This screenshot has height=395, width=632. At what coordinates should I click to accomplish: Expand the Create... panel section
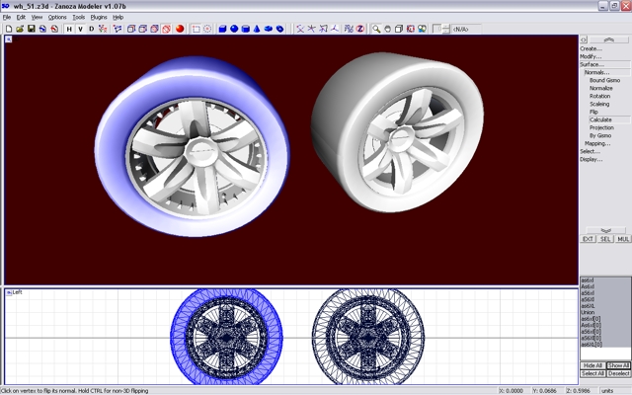point(592,48)
